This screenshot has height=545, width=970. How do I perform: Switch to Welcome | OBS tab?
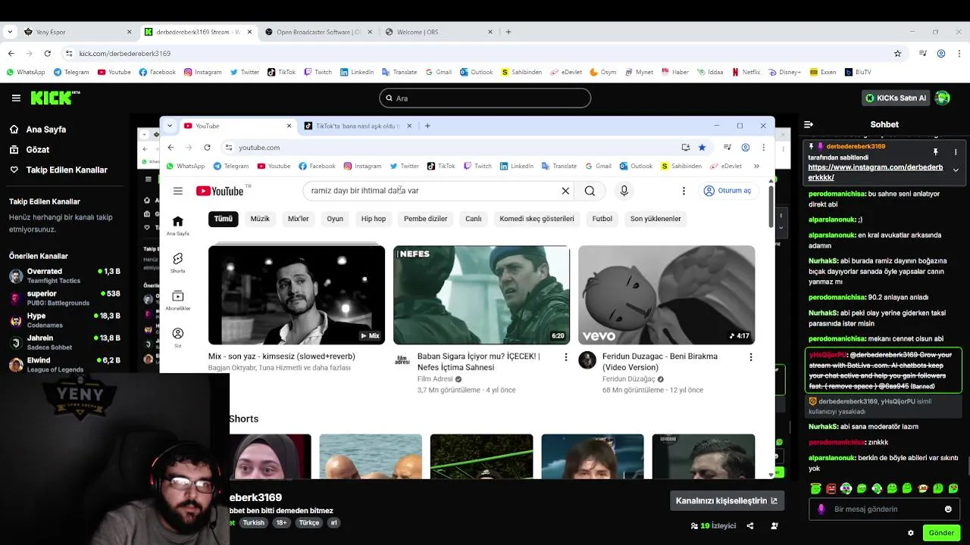(440, 32)
